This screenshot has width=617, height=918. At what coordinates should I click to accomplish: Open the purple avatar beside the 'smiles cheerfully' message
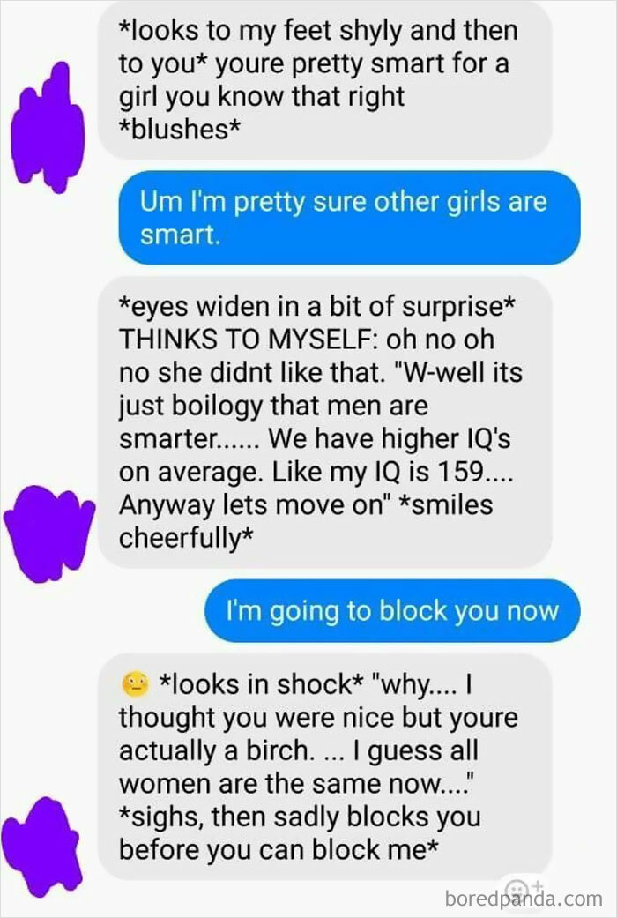[x=49, y=533]
